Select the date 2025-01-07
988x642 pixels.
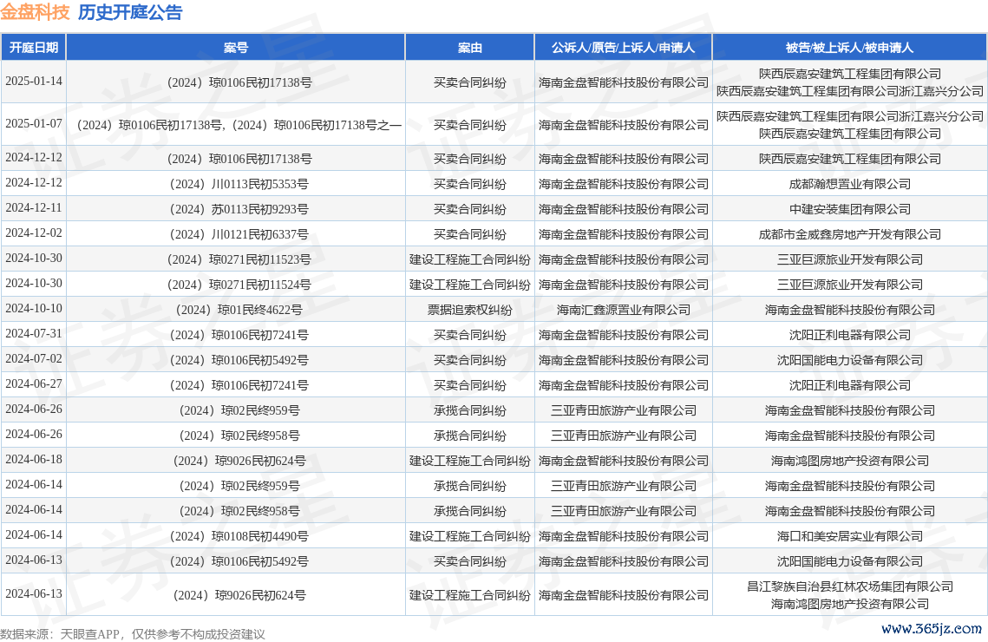[33, 124]
